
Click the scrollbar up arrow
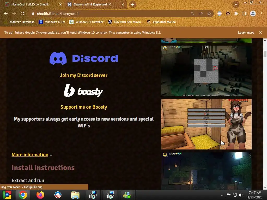[265, 40]
